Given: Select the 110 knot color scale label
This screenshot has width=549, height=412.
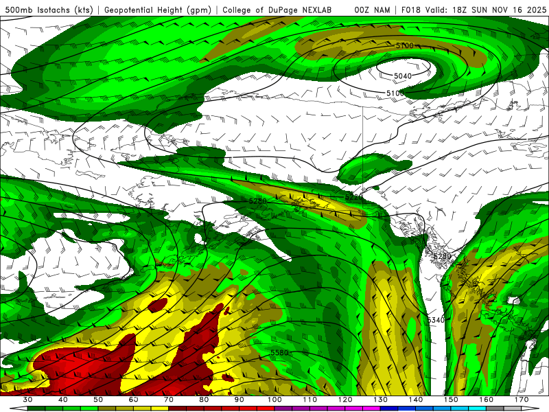Looking at the screenshot, I should tap(310, 400).
